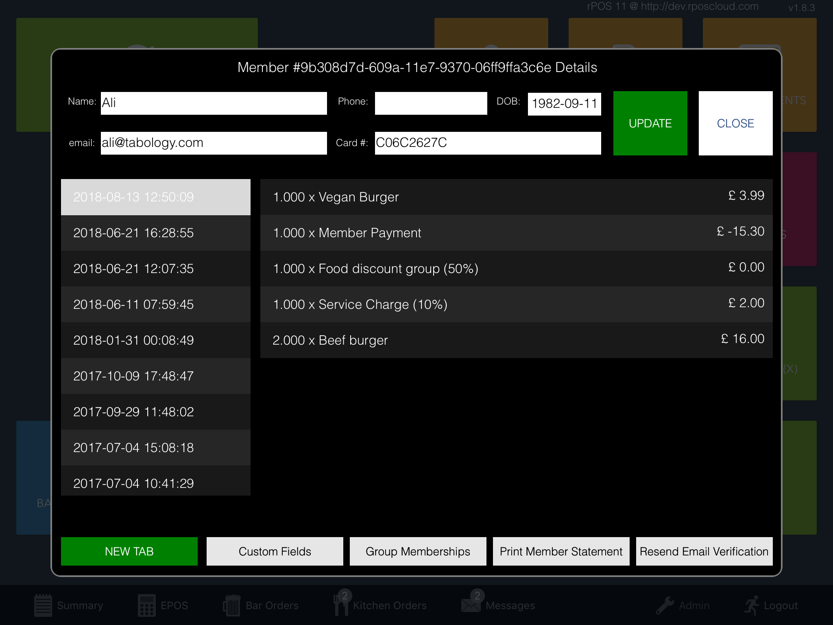Edit the DOB date field

(x=564, y=104)
